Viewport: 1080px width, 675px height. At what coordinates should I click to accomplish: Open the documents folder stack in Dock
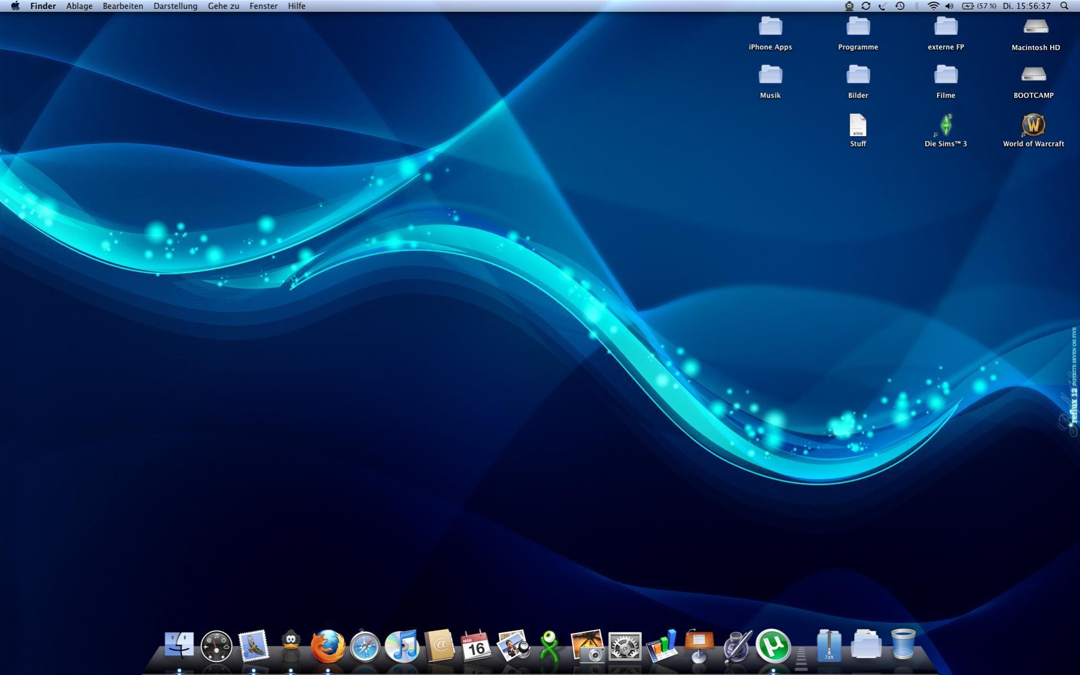866,645
